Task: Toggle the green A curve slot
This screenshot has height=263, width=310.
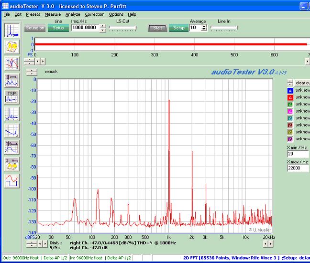Action: point(290,105)
